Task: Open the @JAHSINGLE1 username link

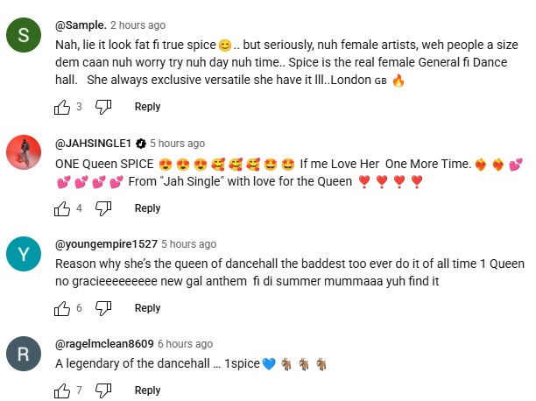Action: 95,144
